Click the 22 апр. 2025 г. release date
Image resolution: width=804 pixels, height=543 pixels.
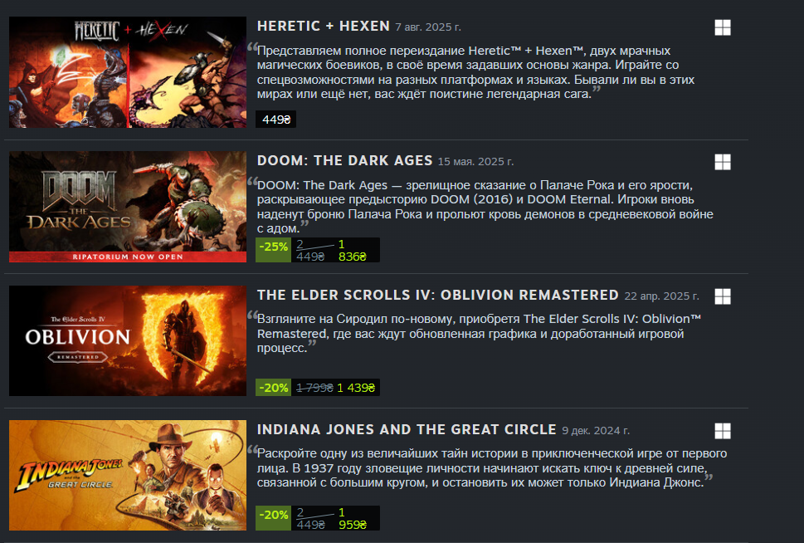click(661, 296)
